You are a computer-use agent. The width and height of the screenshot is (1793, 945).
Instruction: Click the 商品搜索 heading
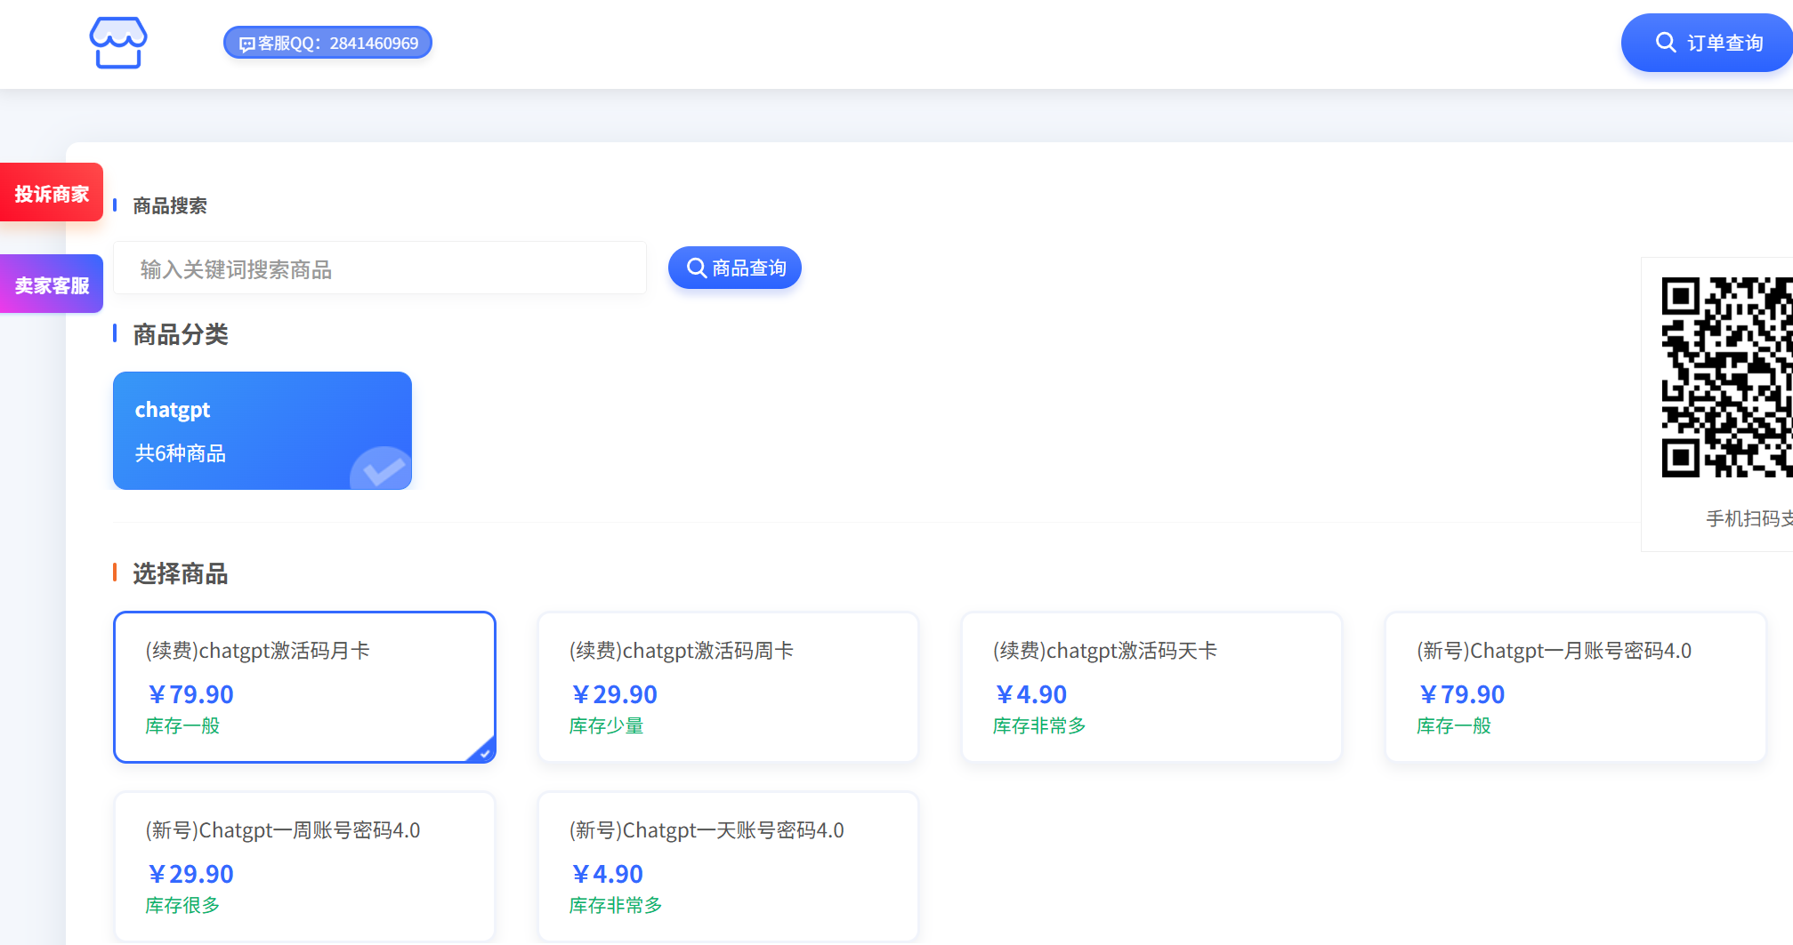170,206
